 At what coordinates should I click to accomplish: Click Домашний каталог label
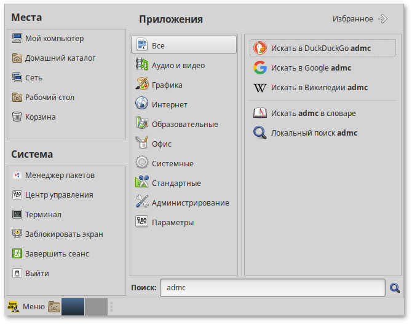(60, 58)
